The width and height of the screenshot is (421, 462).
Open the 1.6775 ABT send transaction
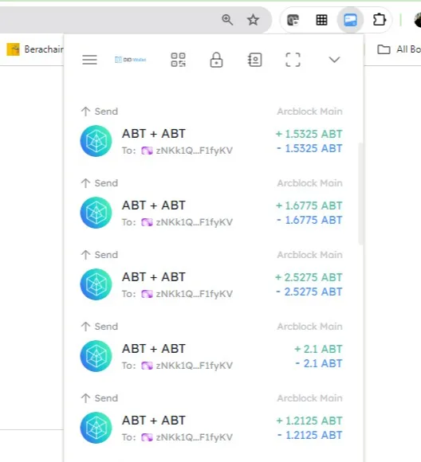click(x=211, y=206)
